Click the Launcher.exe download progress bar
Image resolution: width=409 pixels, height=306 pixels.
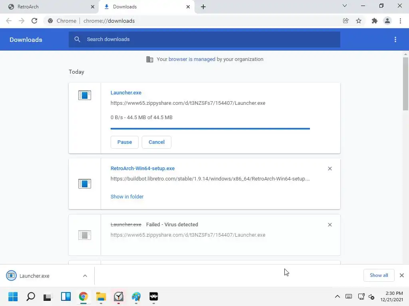click(x=210, y=129)
